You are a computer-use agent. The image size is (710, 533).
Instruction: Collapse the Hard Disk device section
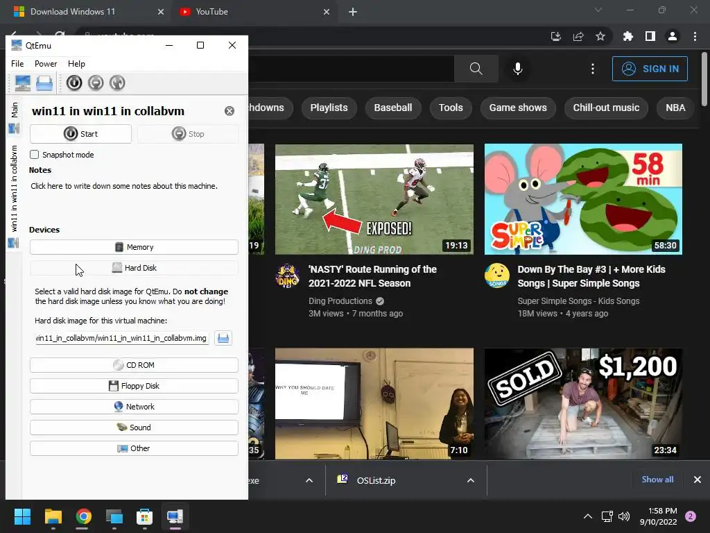(x=134, y=268)
